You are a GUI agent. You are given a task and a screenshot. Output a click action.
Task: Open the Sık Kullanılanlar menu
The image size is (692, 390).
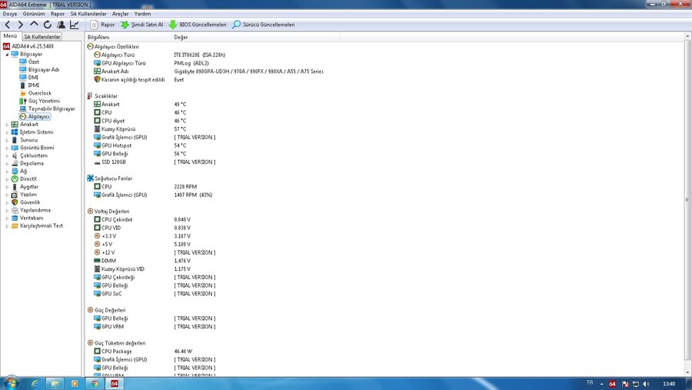tap(88, 14)
